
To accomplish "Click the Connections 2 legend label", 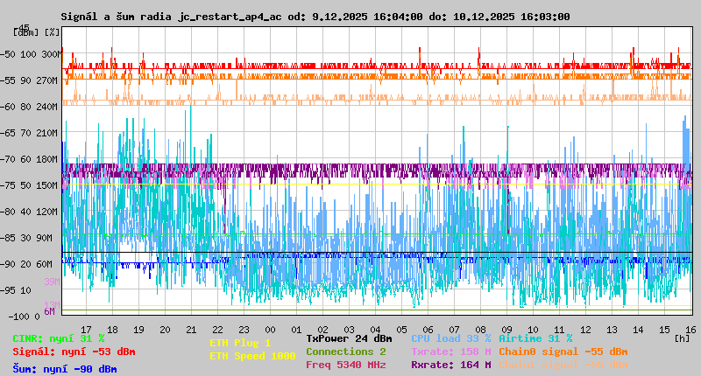I will (x=345, y=352).
